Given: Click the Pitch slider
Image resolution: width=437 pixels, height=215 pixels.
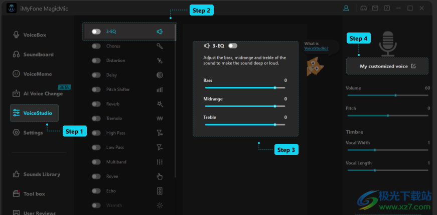Looking at the screenshot, I should [x=388, y=115].
